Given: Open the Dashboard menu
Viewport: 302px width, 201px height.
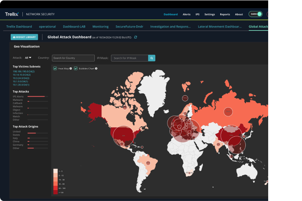Looking at the screenshot, I should coord(171,14).
